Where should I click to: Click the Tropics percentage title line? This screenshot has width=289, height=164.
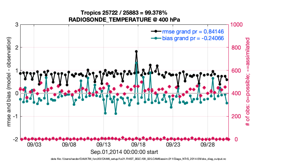click(x=124, y=13)
